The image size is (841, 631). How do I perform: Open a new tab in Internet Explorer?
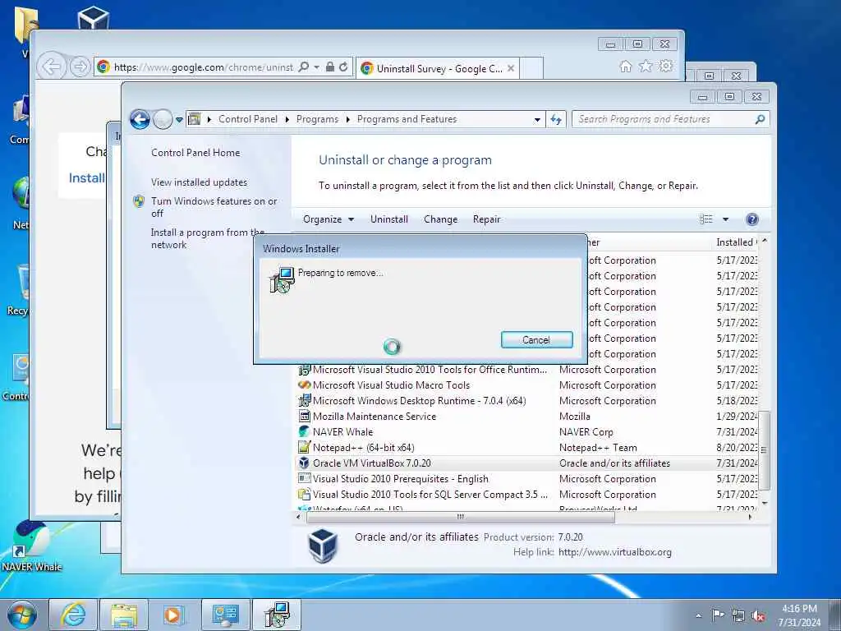pos(531,69)
